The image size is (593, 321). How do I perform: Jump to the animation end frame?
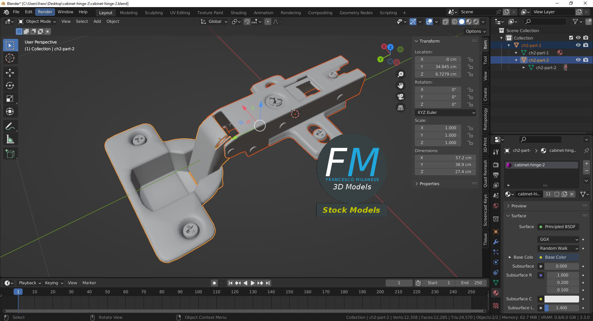click(x=268, y=283)
